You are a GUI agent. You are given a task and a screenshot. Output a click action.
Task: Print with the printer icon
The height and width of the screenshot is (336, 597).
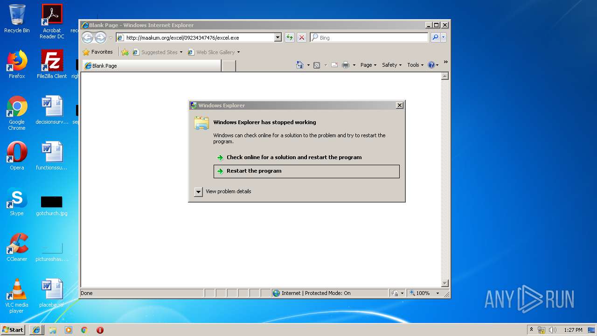tap(346, 65)
